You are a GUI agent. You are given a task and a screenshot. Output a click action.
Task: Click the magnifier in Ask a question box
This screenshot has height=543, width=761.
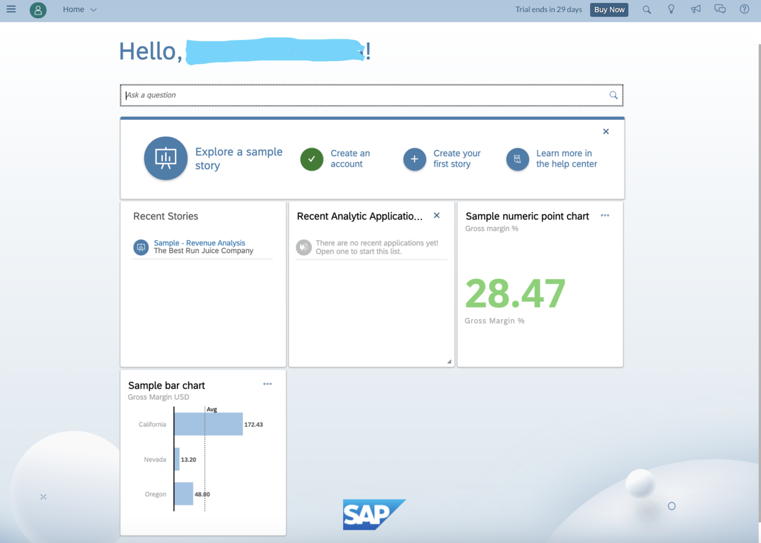pyautogui.click(x=613, y=95)
